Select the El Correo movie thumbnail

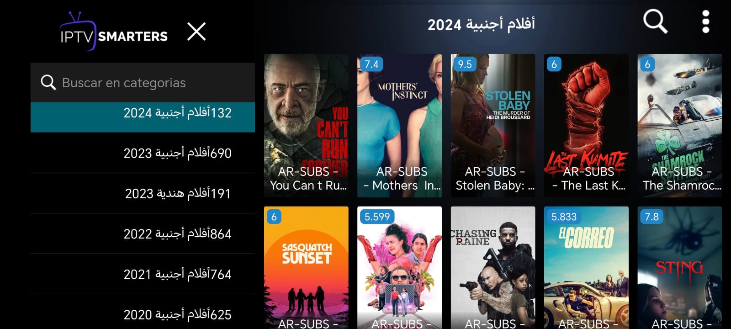586,268
